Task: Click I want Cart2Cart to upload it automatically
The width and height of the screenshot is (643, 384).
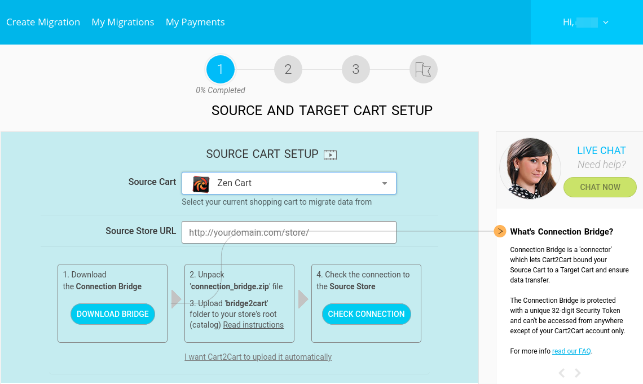Action: tap(258, 357)
